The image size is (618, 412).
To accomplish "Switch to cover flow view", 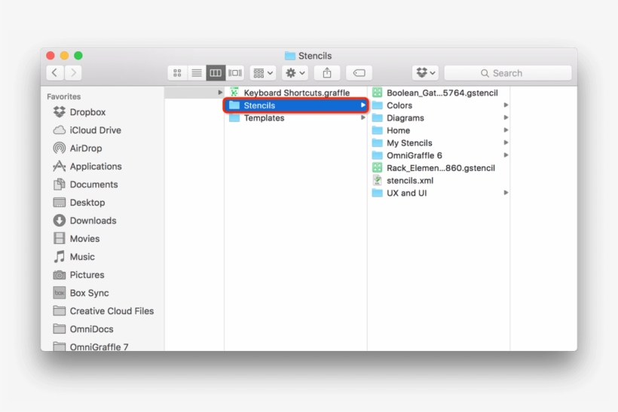I will pos(235,73).
